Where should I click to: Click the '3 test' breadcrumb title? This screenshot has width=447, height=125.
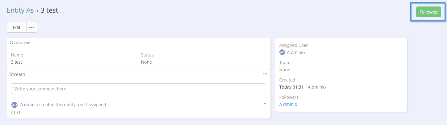49,10
